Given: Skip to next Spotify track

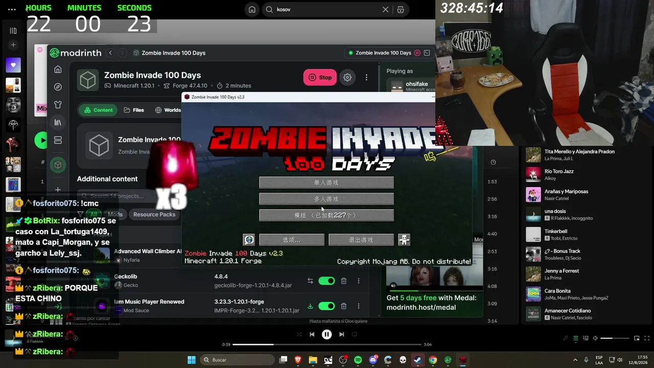Looking at the screenshot, I should click(x=342, y=334).
